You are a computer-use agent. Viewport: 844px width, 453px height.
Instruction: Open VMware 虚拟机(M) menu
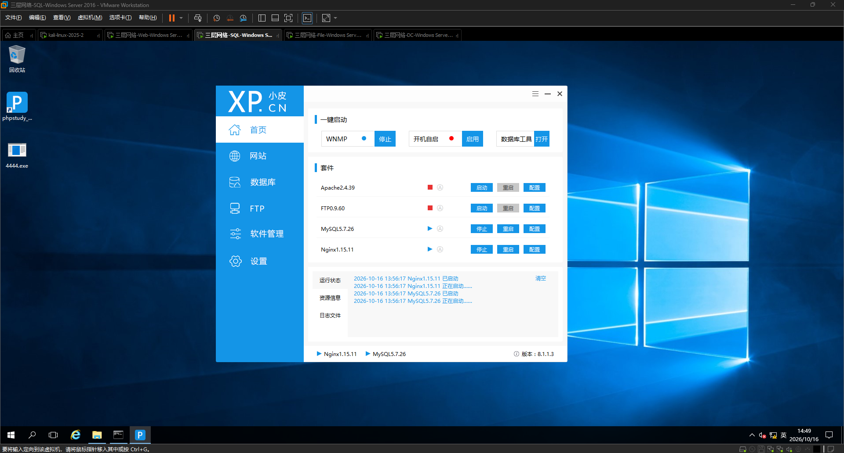coord(90,18)
